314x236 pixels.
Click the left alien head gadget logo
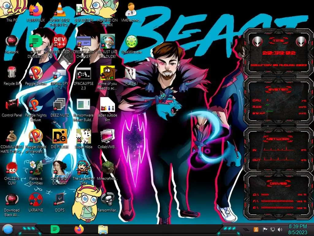257,42
